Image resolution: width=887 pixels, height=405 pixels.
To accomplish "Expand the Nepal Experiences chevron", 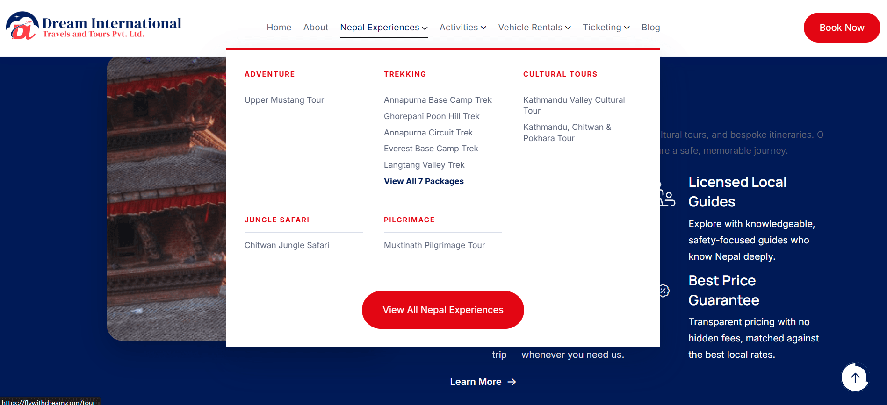I will pos(425,28).
